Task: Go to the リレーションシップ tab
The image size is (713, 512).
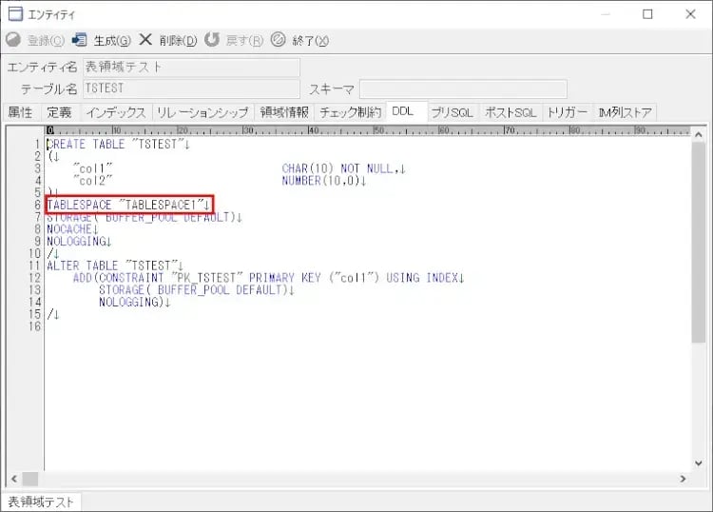Action: (x=202, y=112)
